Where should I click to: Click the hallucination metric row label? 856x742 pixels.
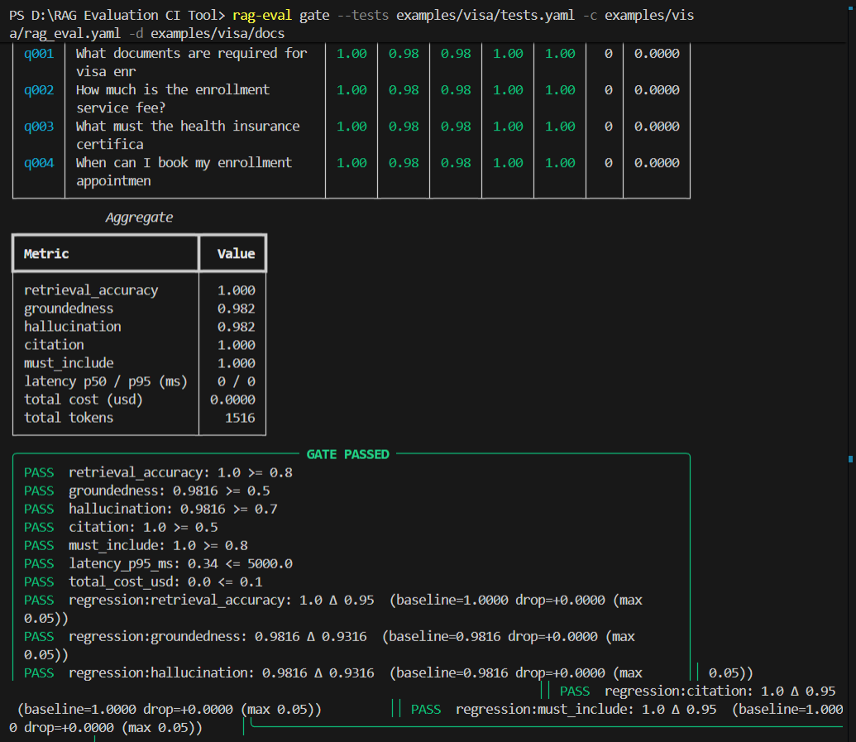pos(73,327)
